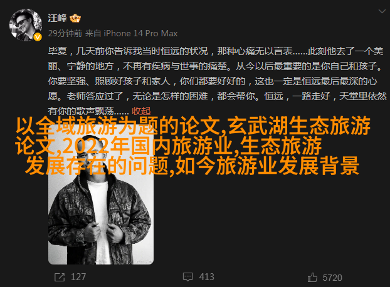Click the comment count 413
The height and width of the screenshot is (287, 390).
pyautogui.click(x=206, y=277)
